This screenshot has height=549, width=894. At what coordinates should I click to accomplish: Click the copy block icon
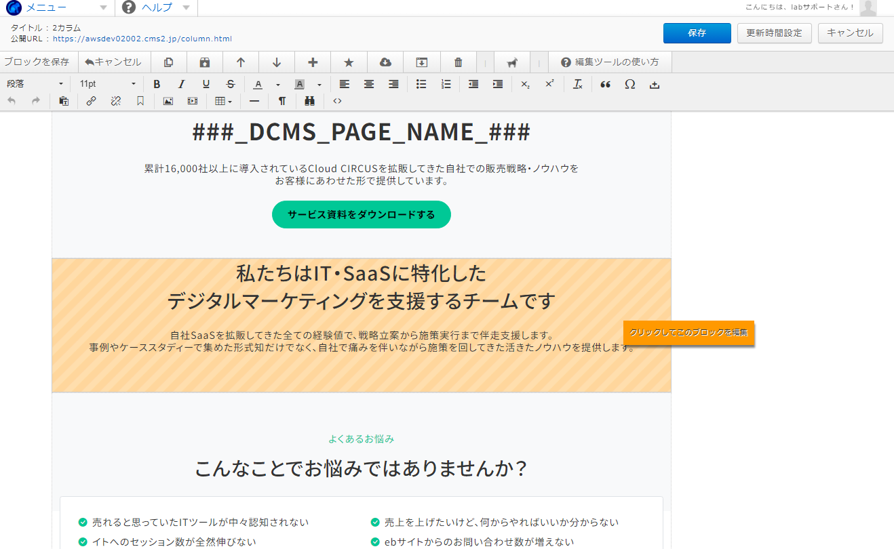pos(169,62)
